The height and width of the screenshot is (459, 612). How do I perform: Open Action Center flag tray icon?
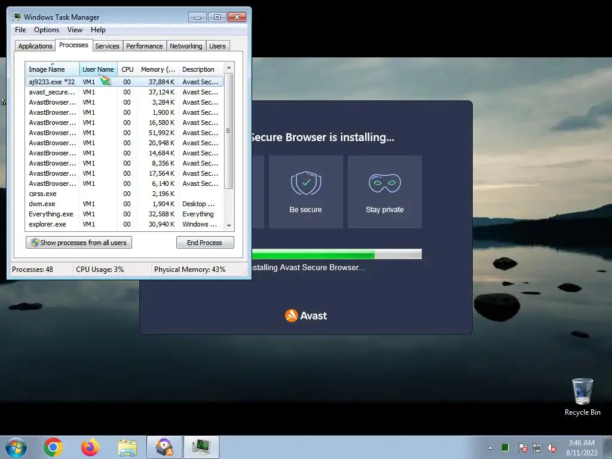pyautogui.click(x=522, y=448)
